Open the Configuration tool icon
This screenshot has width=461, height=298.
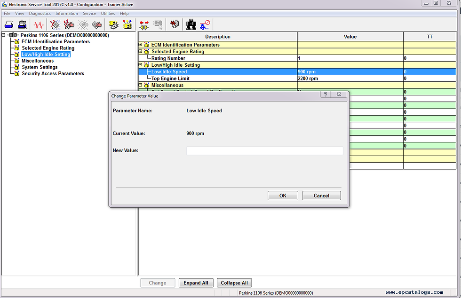coord(127,25)
